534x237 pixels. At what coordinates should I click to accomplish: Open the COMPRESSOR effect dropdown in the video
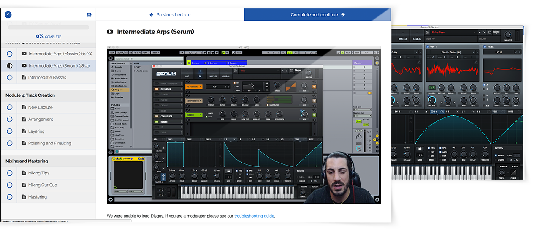tap(194, 101)
